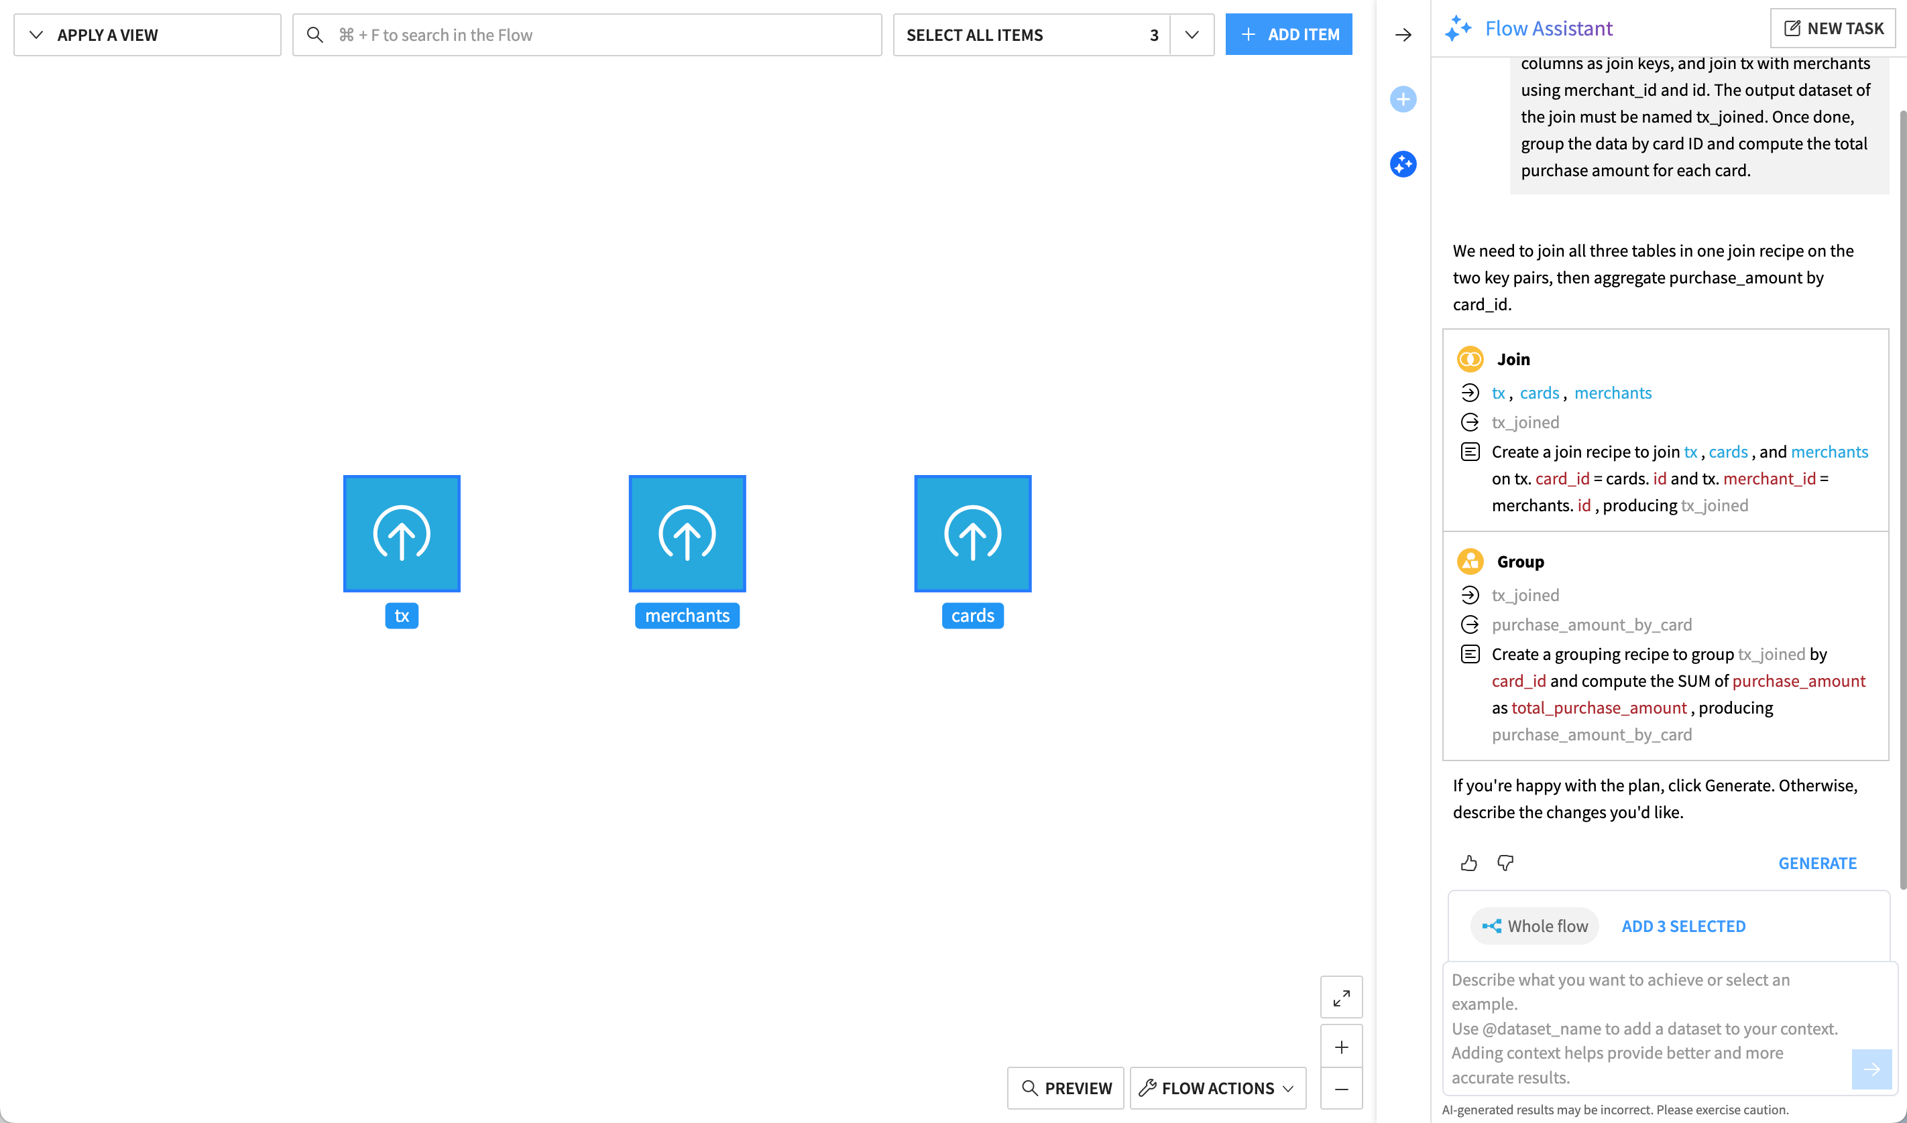
Task: Select the cards dataset node
Action: 972,533
